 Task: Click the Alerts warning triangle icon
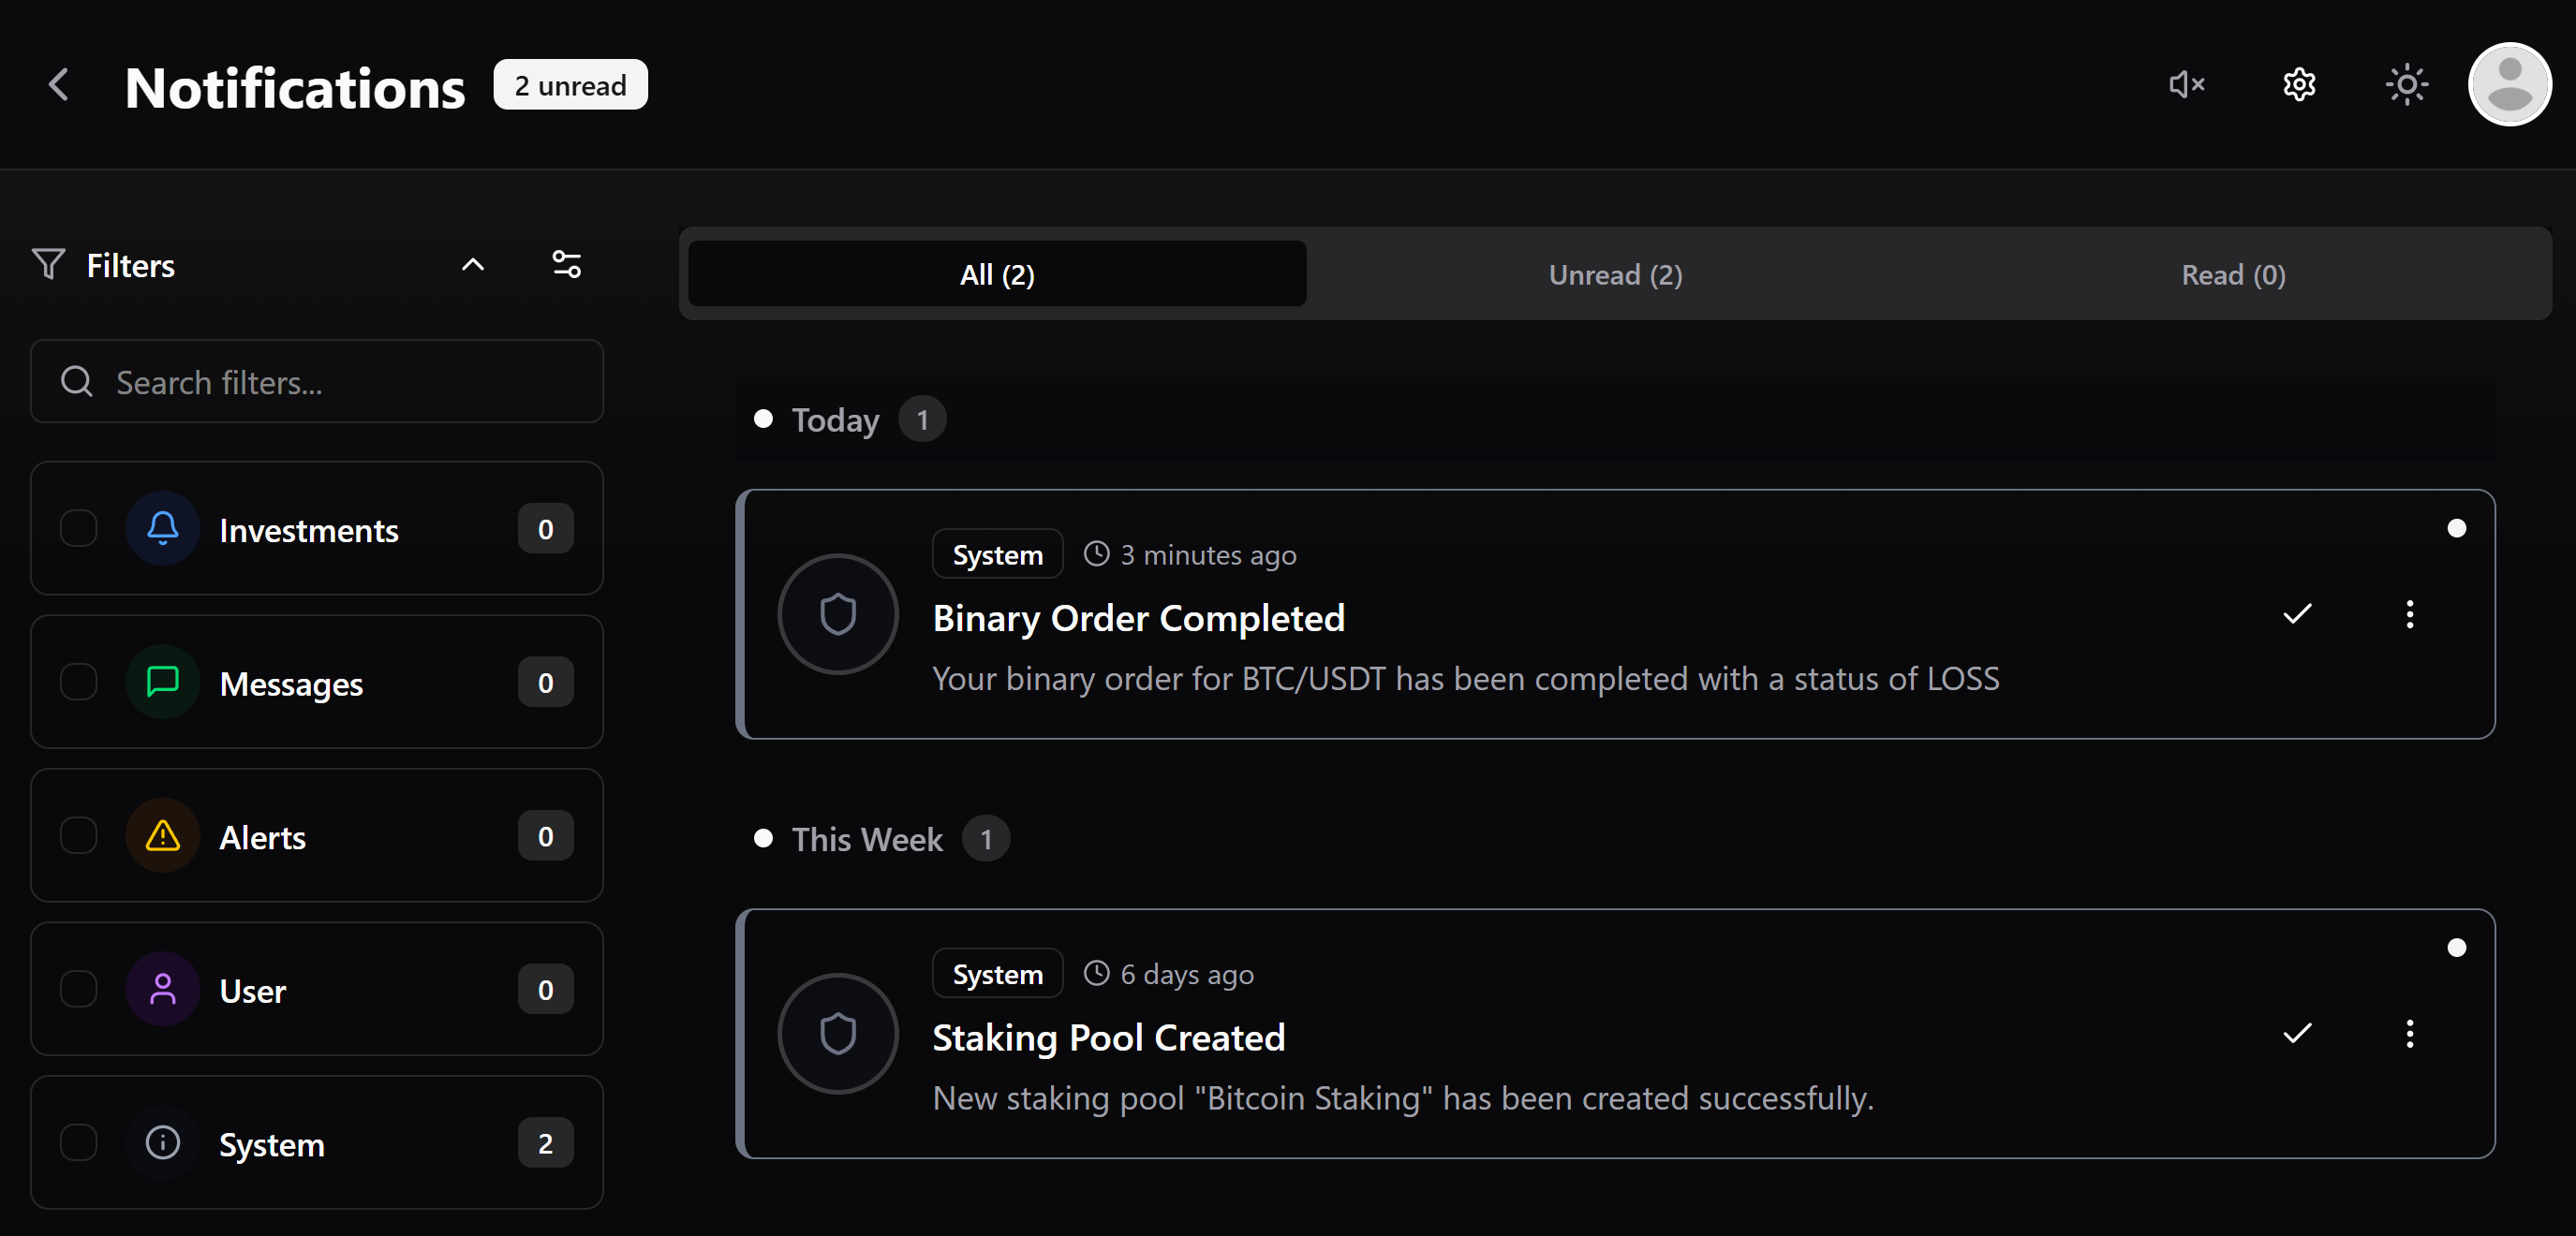(162, 837)
